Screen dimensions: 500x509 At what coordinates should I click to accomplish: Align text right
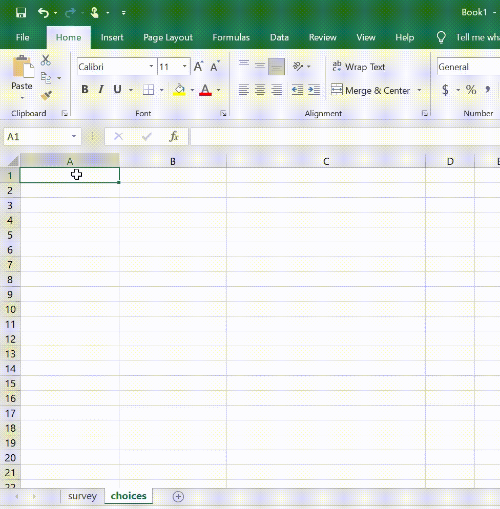[277, 89]
